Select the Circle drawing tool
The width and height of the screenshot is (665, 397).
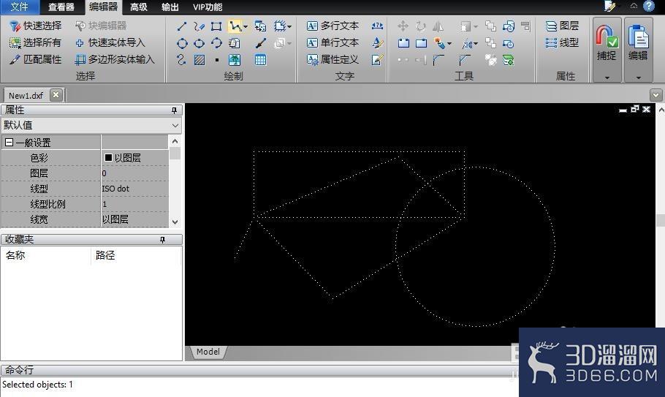[182, 43]
